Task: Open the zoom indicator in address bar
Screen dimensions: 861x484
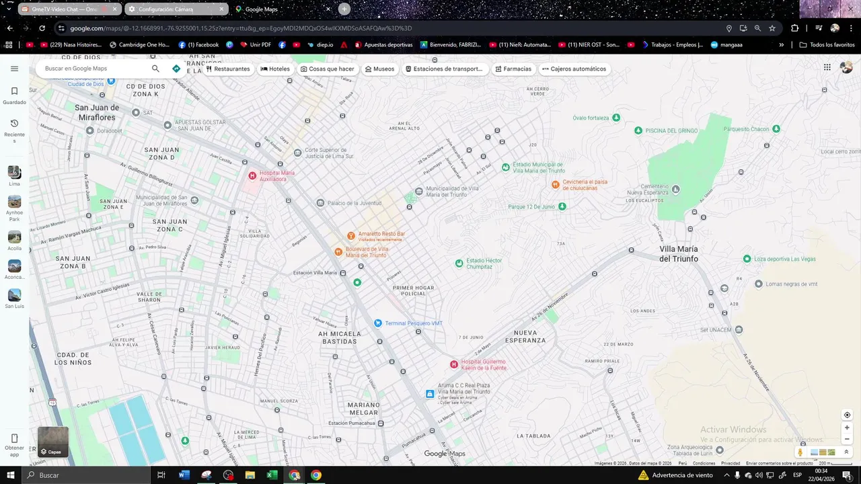Action: click(757, 28)
